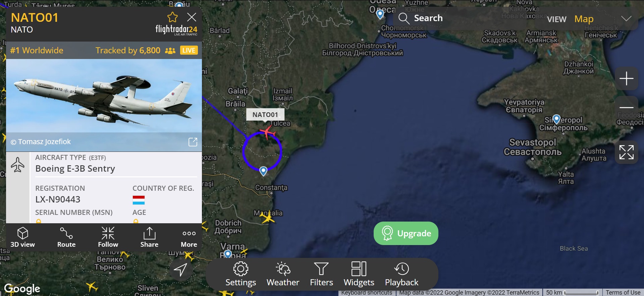Open the Weather layers
The height and width of the screenshot is (296, 644).
[x=283, y=274]
